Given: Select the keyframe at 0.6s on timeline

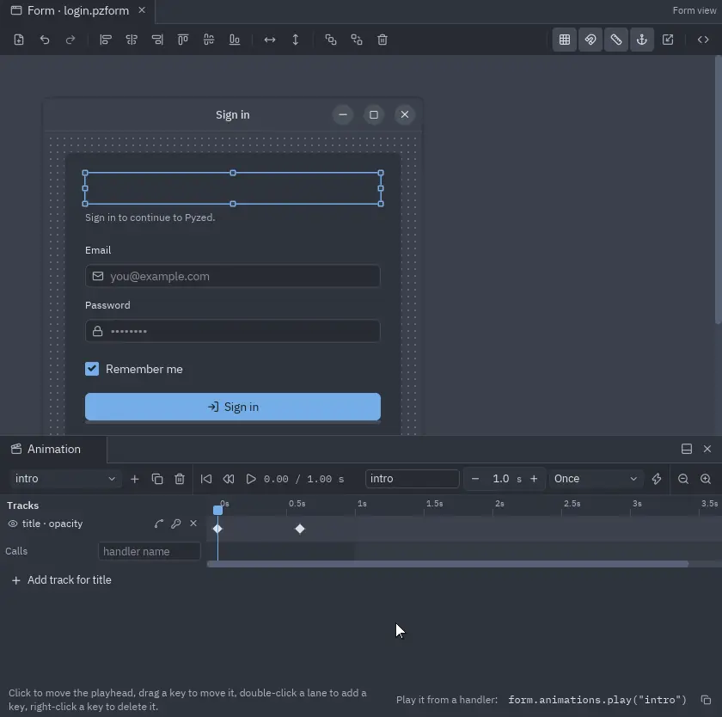Looking at the screenshot, I should [300, 529].
